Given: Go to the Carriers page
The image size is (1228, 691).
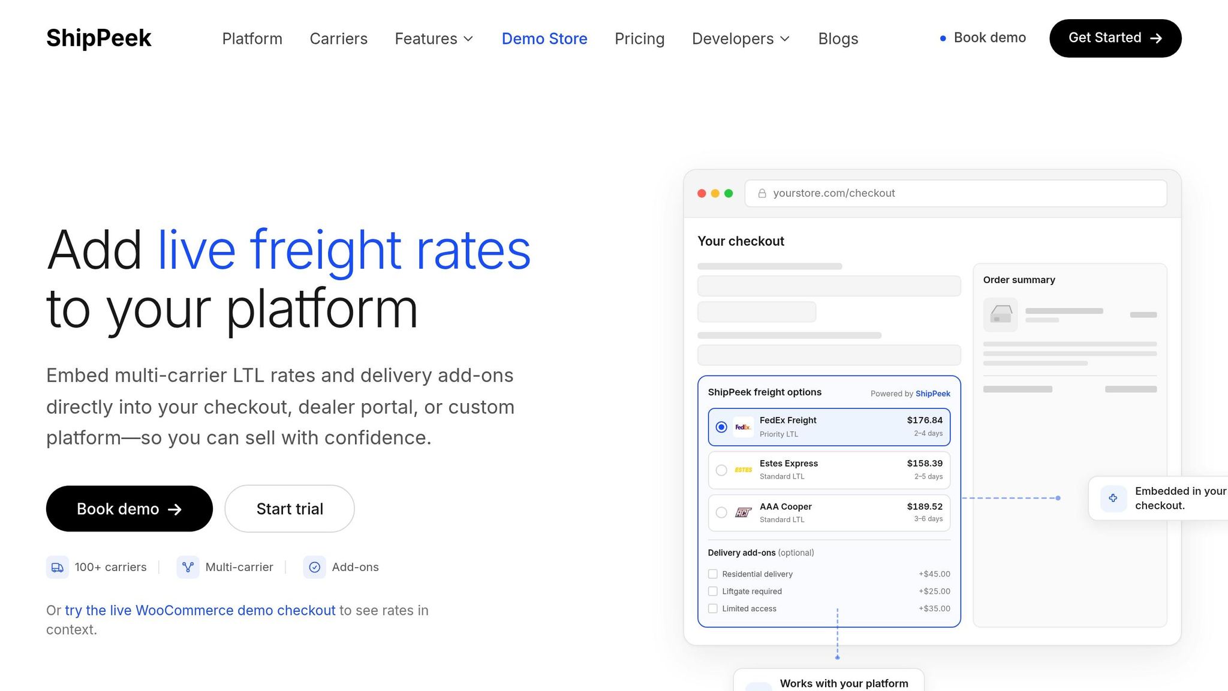Looking at the screenshot, I should [x=338, y=38].
